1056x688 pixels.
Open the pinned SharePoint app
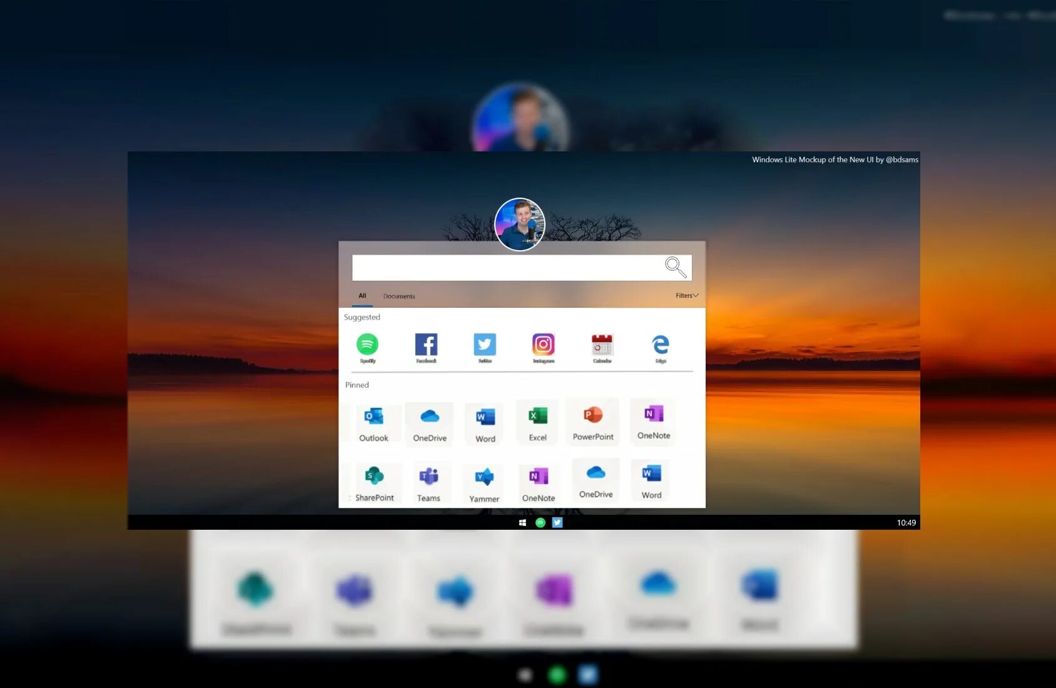[374, 483]
